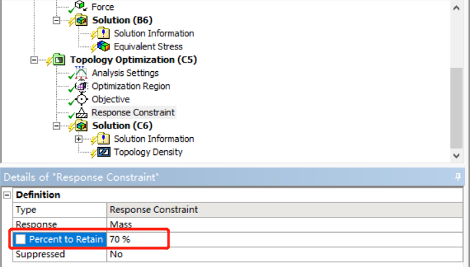Click the Force load icon
This screenshot has width=471, height=267.
pyautogui.click(x=80, y=7)
